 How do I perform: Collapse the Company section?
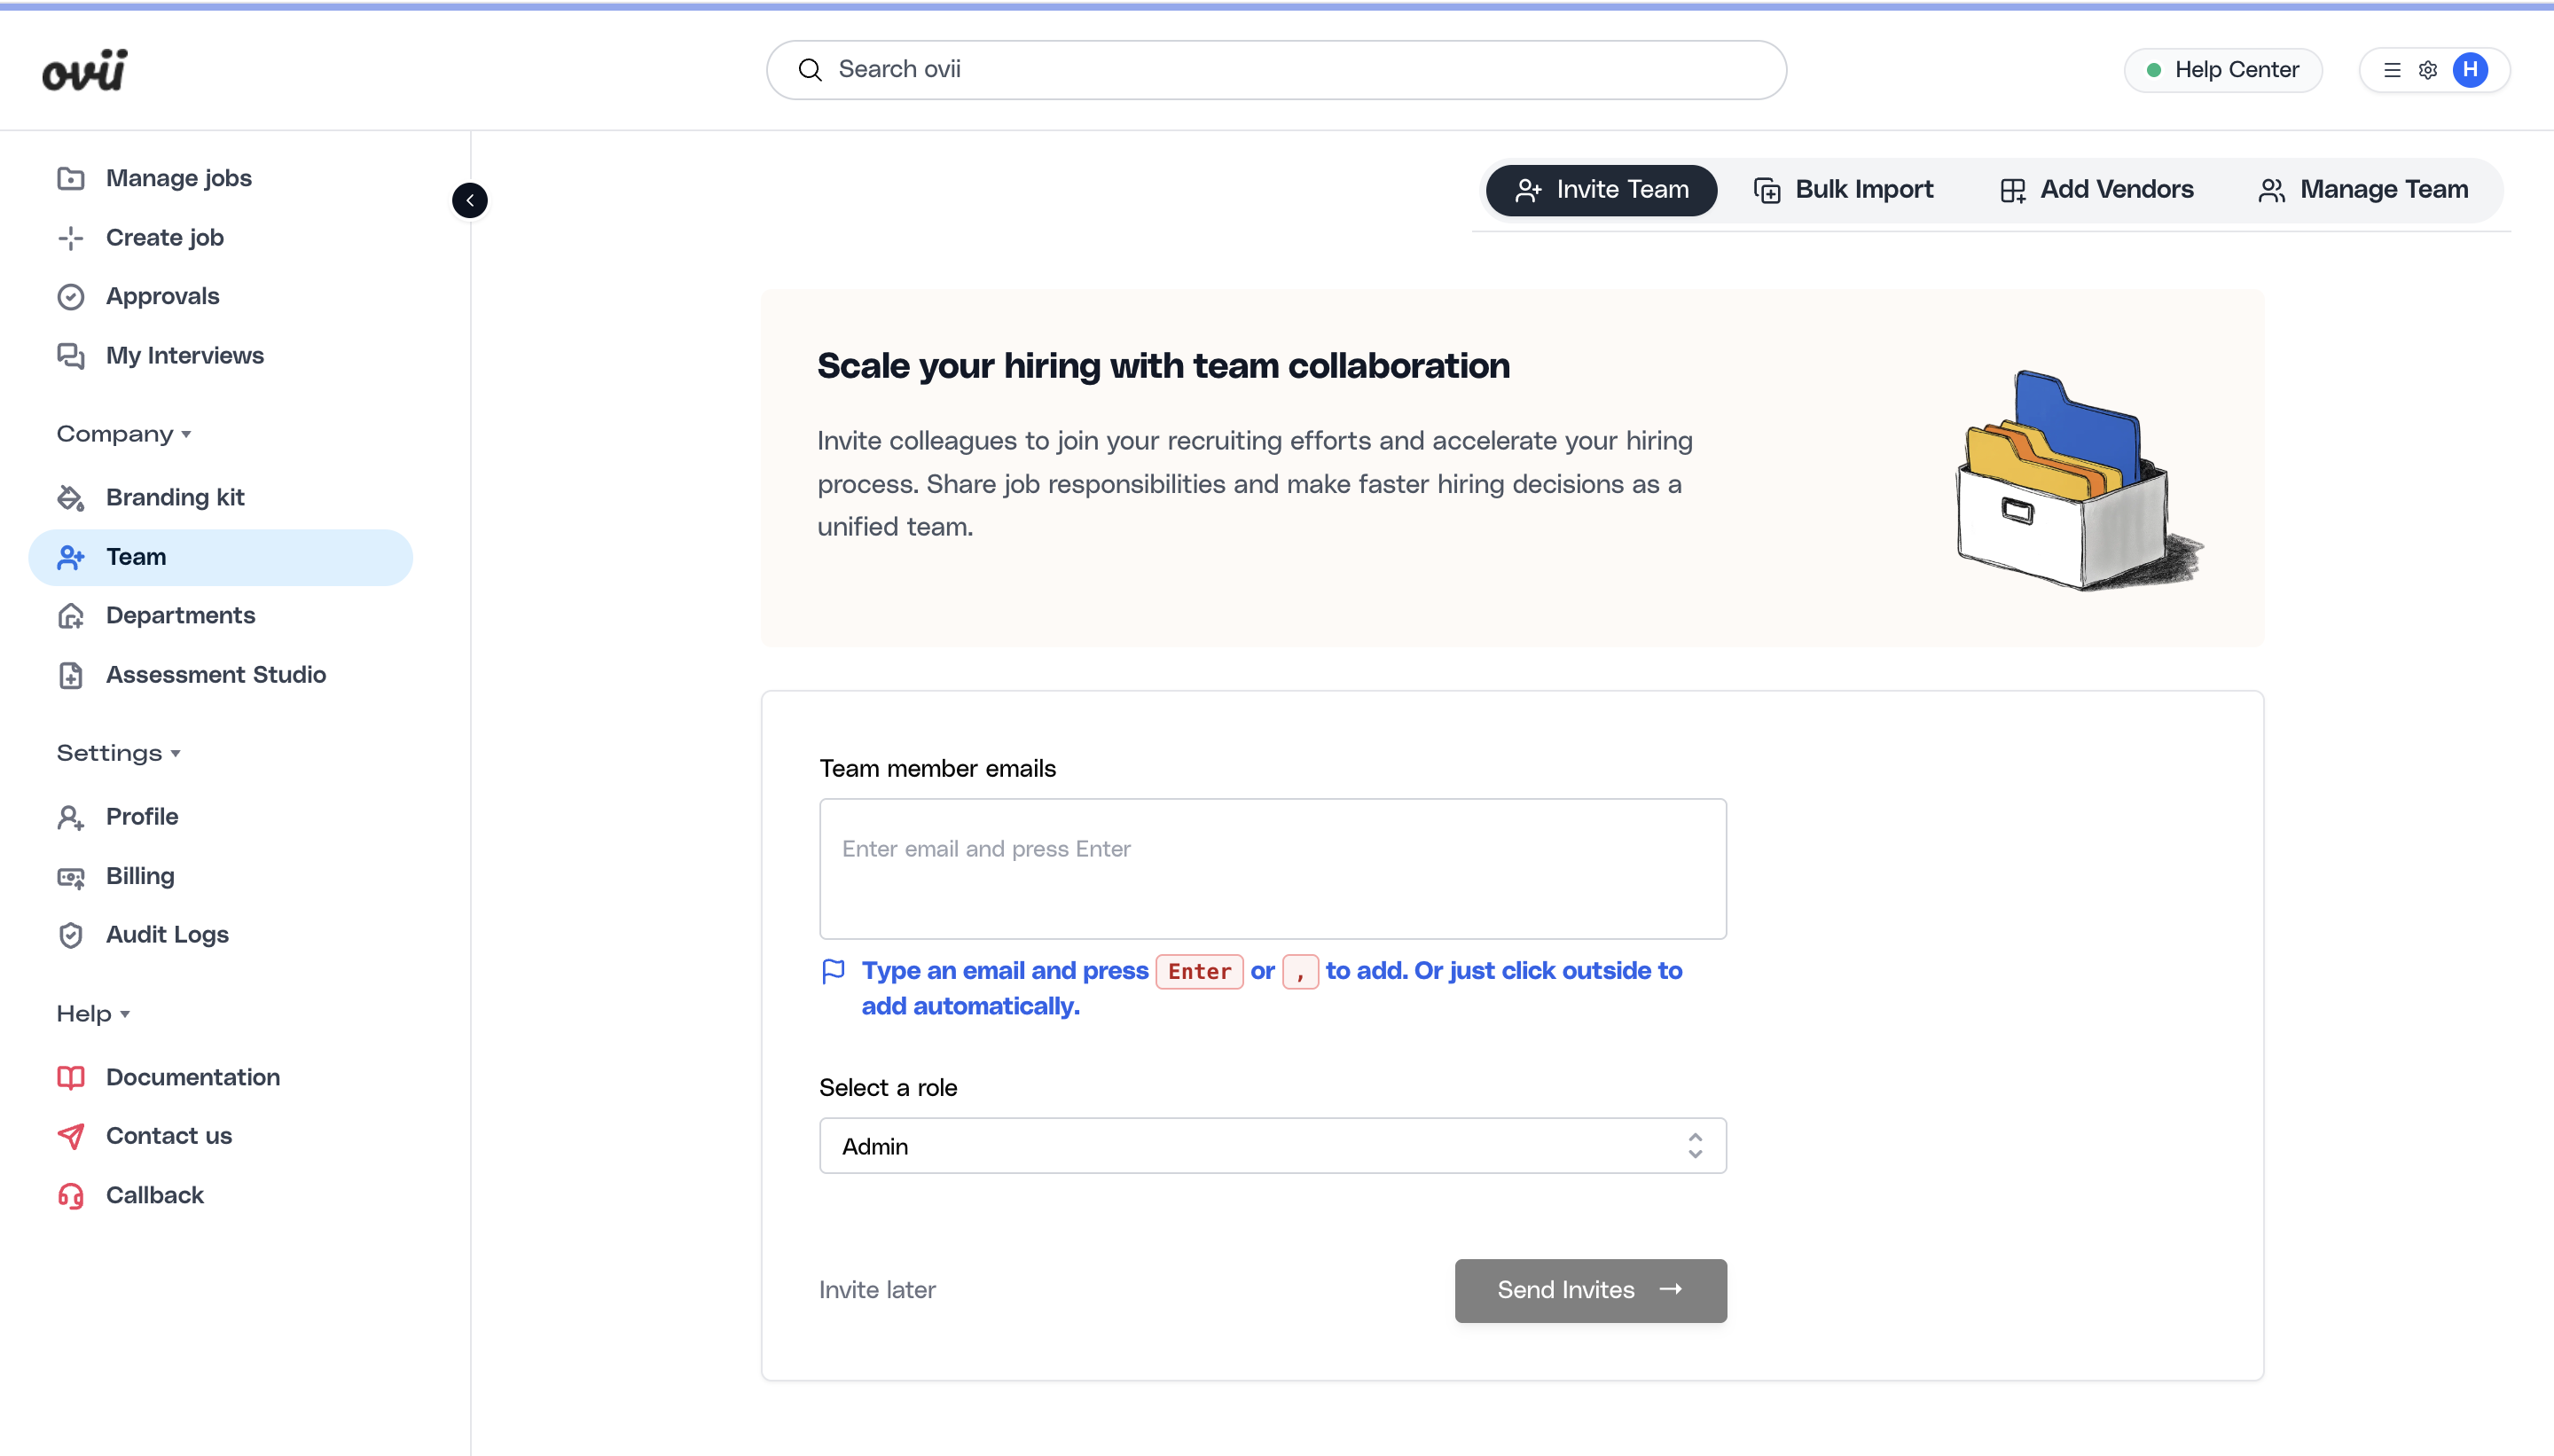coord(187,434)
